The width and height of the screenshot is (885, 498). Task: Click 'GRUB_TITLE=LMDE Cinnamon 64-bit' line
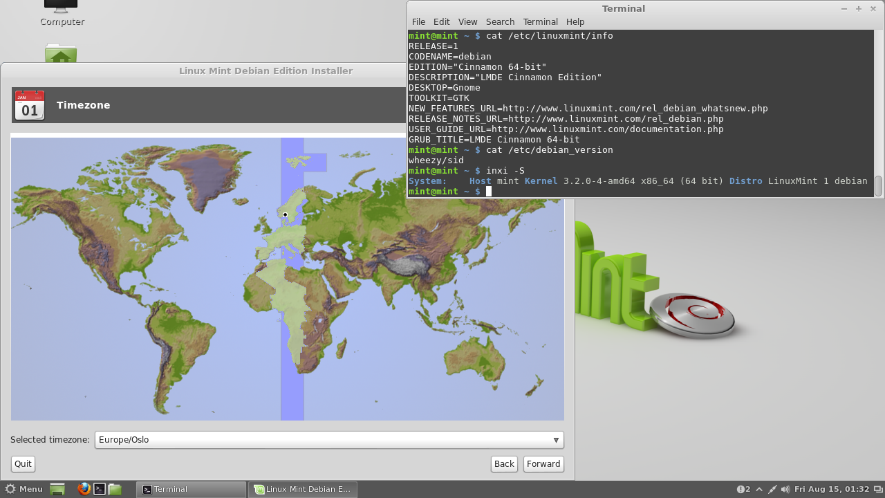tap(494, 140)
